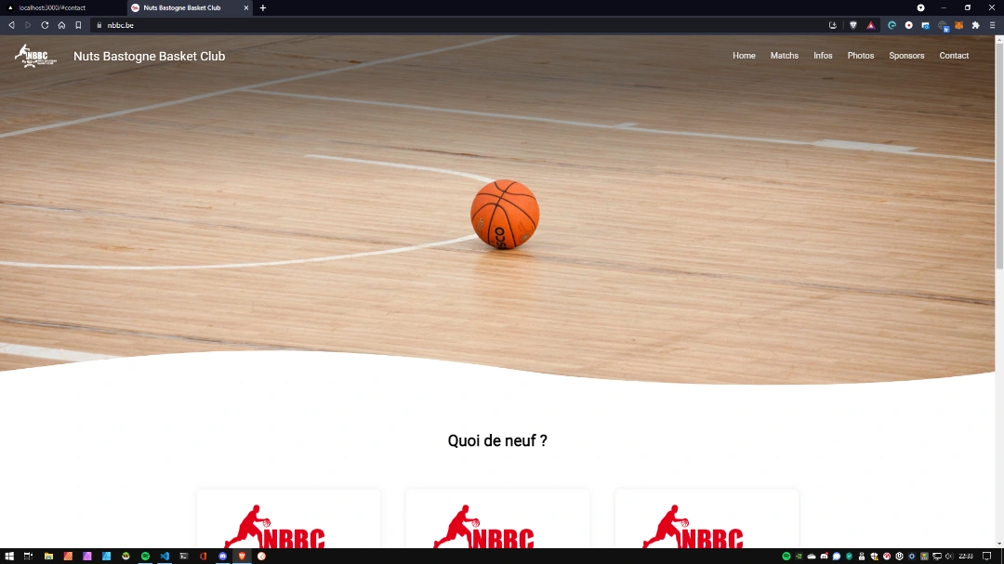Open the Brave Shields lion icon

[852, 25]
